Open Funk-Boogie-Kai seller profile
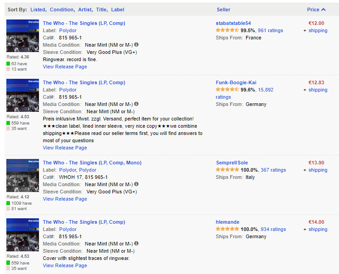Screen dimensions: 339x274 click(x=236, y=82)
